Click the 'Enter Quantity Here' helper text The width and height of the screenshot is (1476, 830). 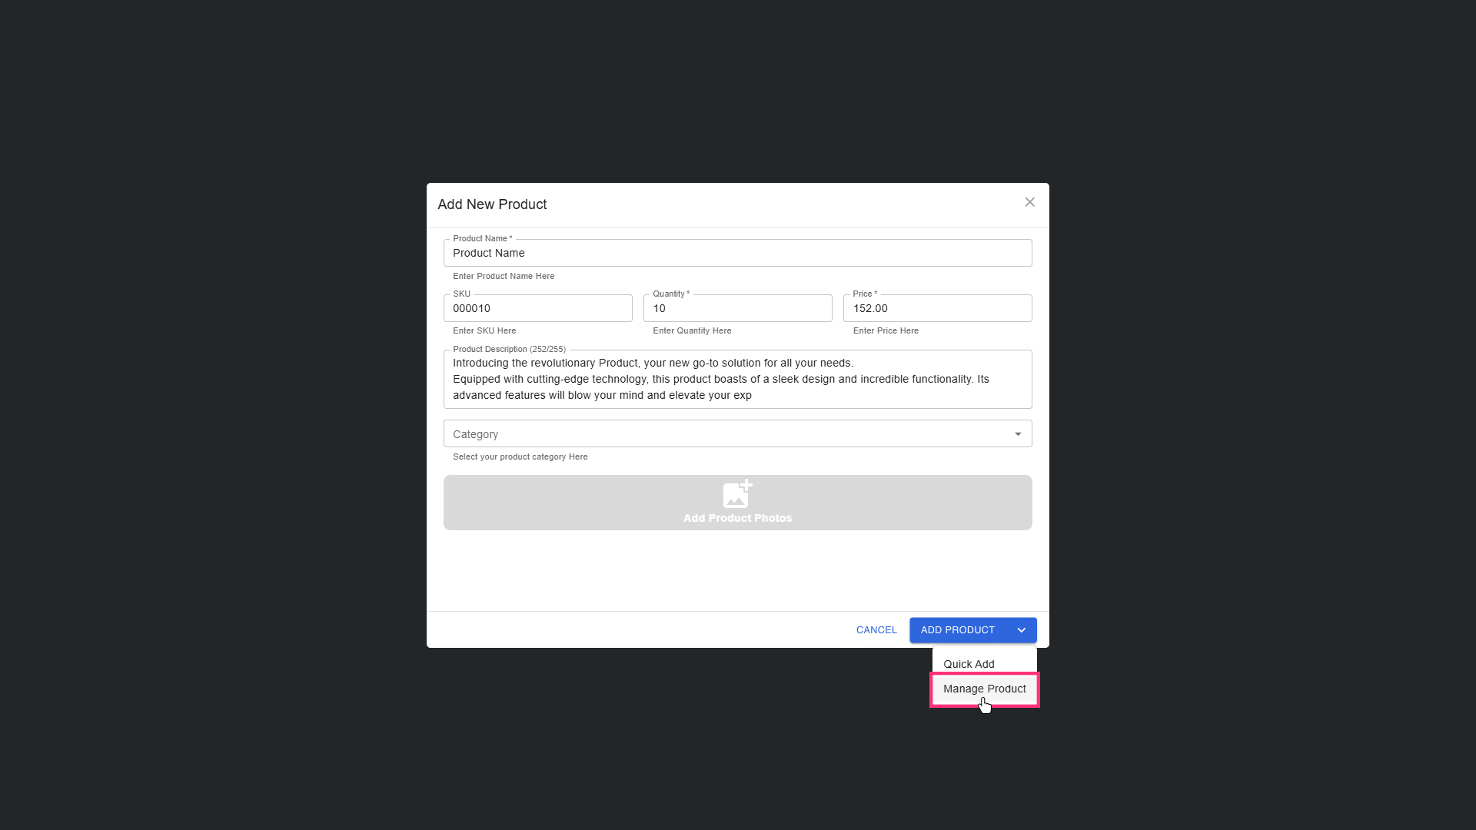[691, 330]
